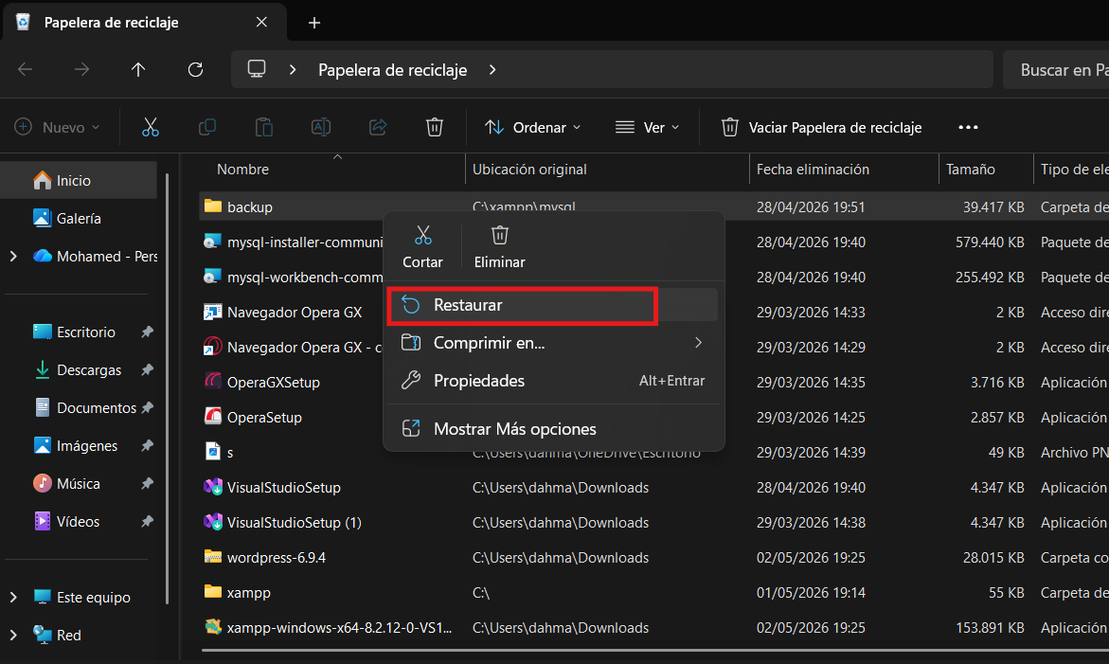Open the Comprimir en... submenu arrow

tap(698, 343)
